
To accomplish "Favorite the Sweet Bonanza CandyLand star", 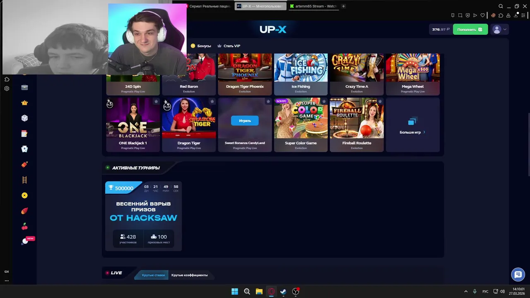I will click(268, 101).
